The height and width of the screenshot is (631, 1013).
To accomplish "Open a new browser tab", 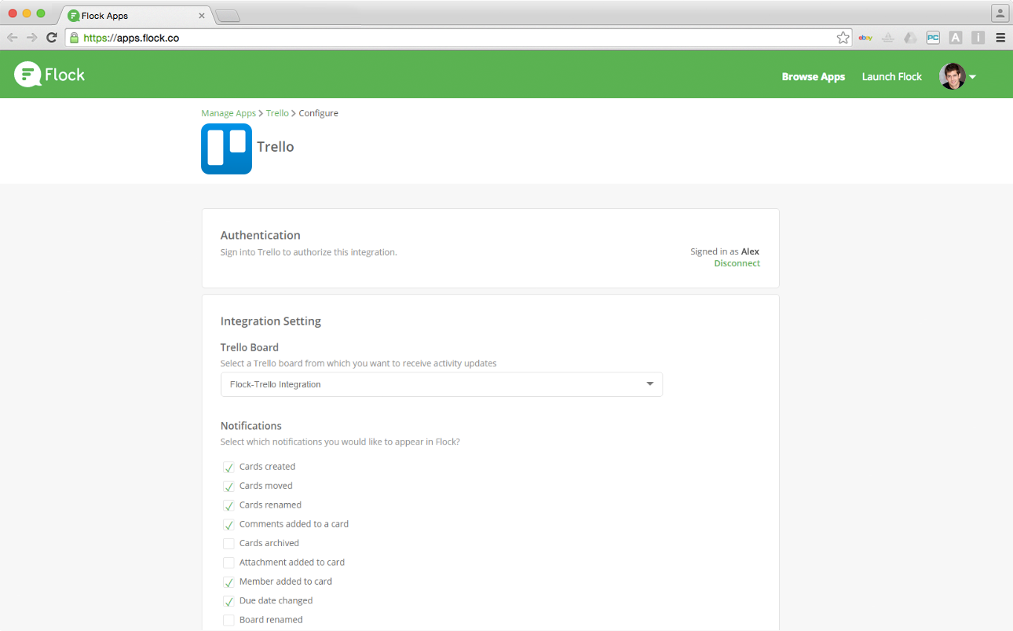I will point(227,16).
